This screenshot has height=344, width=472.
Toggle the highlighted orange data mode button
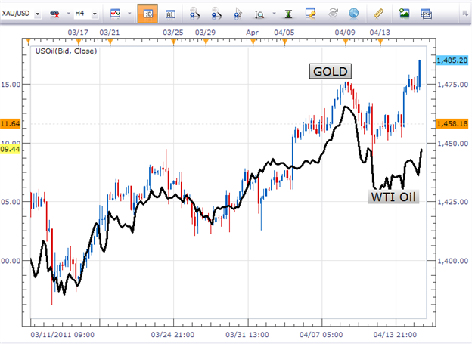pyautogui.click(x=147, y=14)
